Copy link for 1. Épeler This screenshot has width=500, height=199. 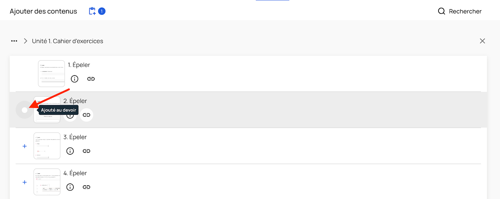pyautogui.click(x=91, y=79)
